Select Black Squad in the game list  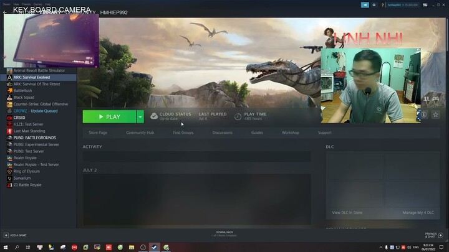coord(24,98)
